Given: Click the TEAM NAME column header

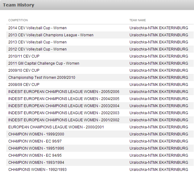Looking at the screenshot, I should 138,20.
